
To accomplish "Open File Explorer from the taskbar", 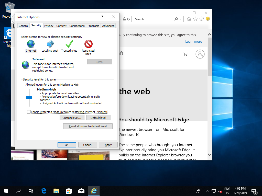I will pyautogui.click(x=56, y=191).
